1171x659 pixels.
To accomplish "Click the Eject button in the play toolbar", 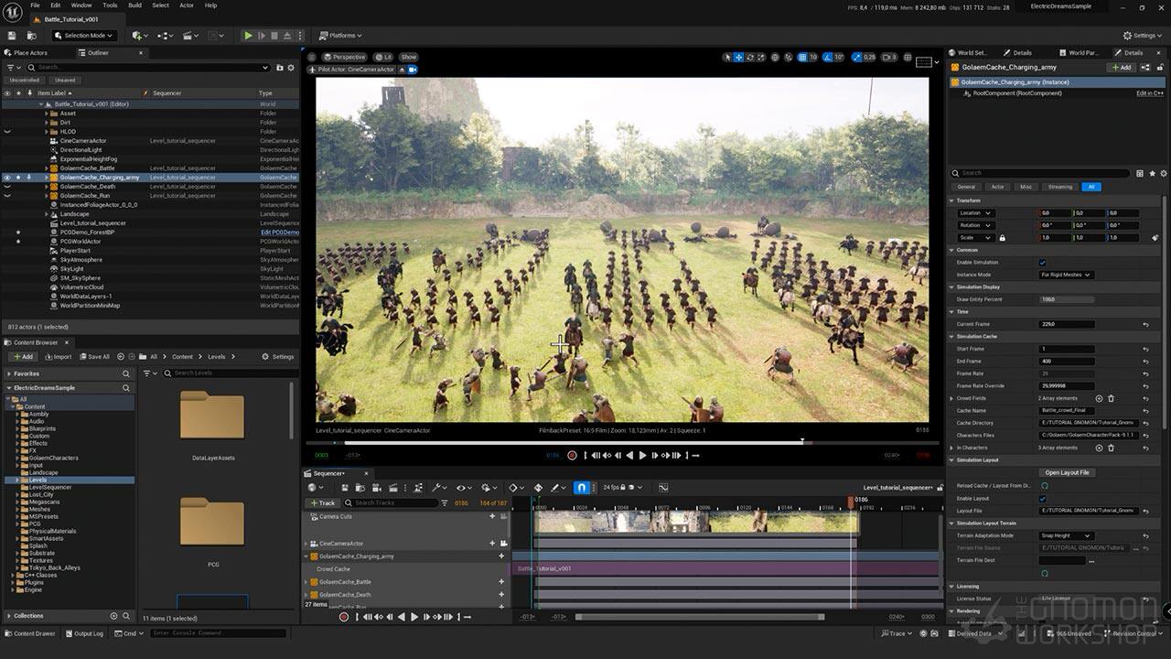I will pos(287,36).
